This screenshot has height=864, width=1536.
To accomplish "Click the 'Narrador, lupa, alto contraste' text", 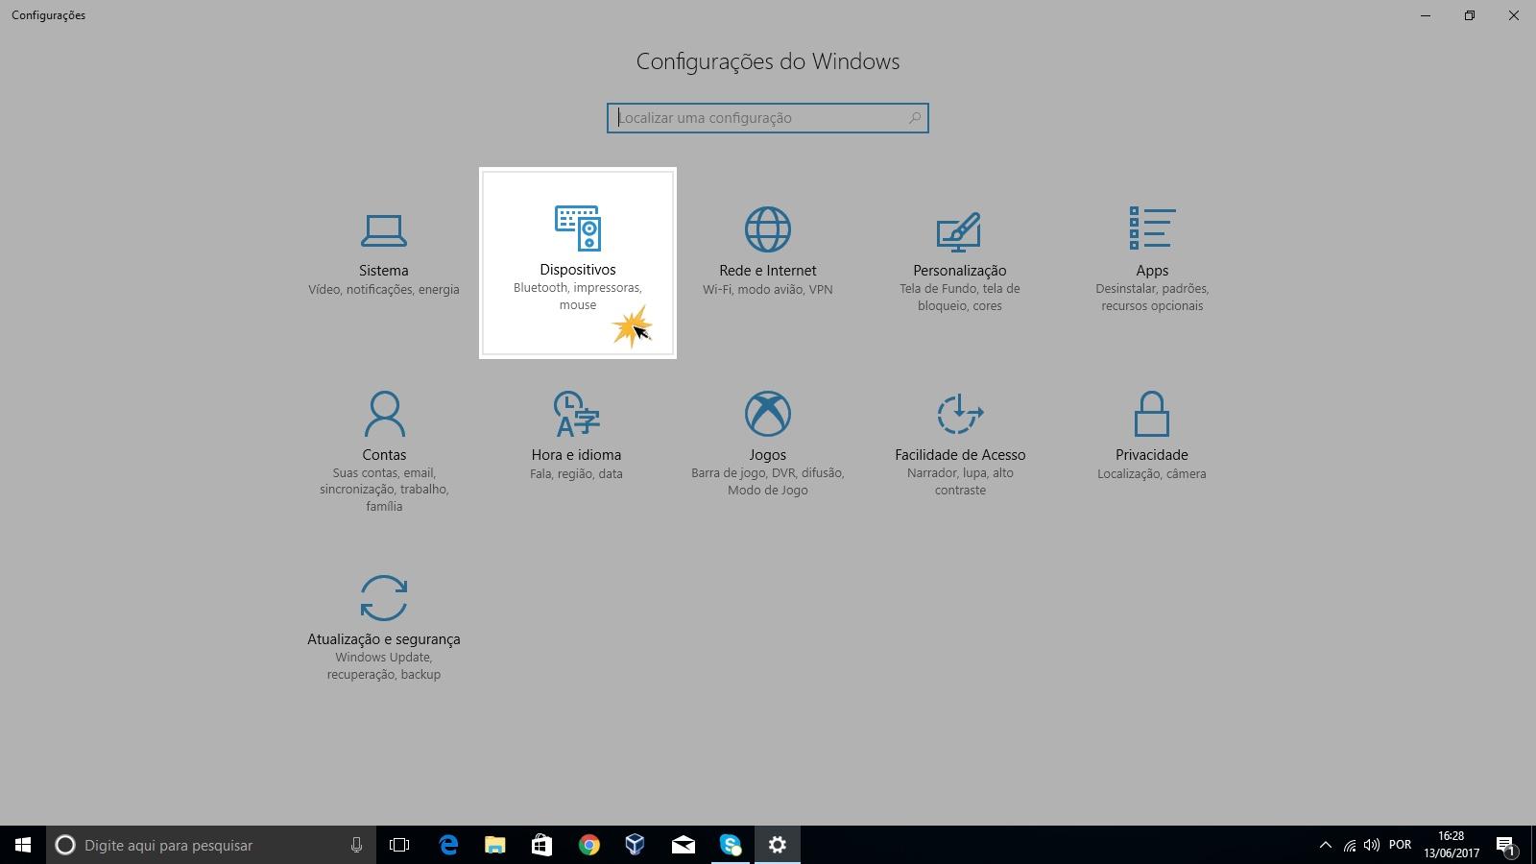I will click(x=960, y=482).
